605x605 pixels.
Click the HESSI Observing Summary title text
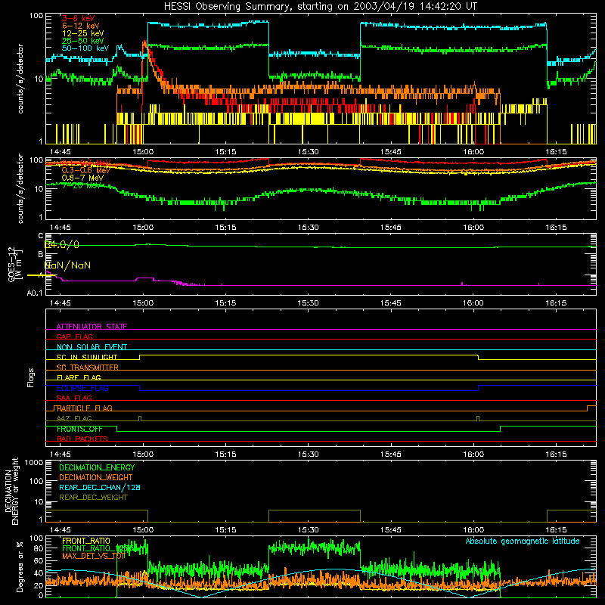coord(321,7)
